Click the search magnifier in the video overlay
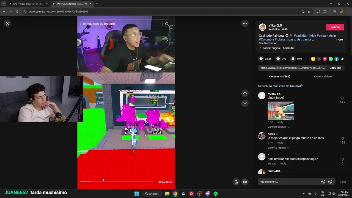352x198 pixels. point(167,24)
